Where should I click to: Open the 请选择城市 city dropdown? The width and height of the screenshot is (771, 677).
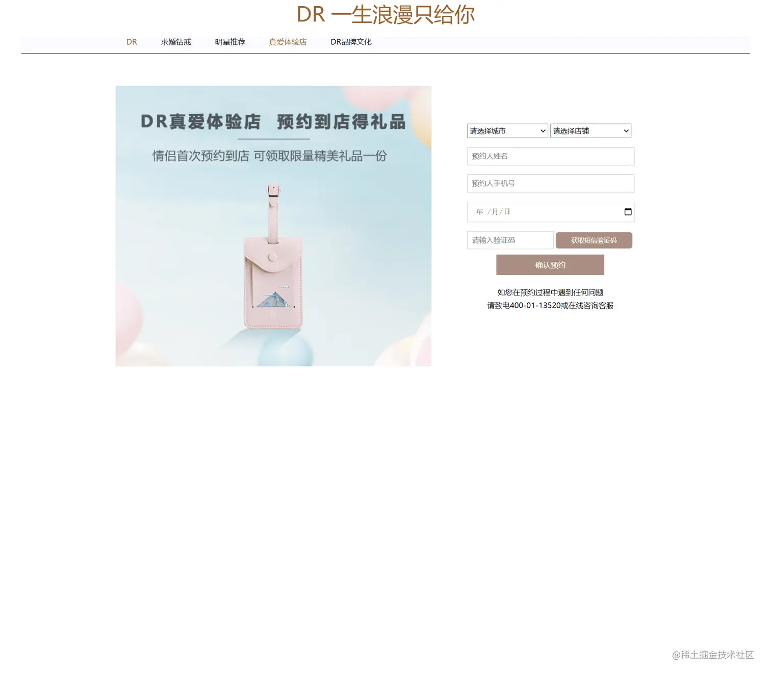[506, 131]
